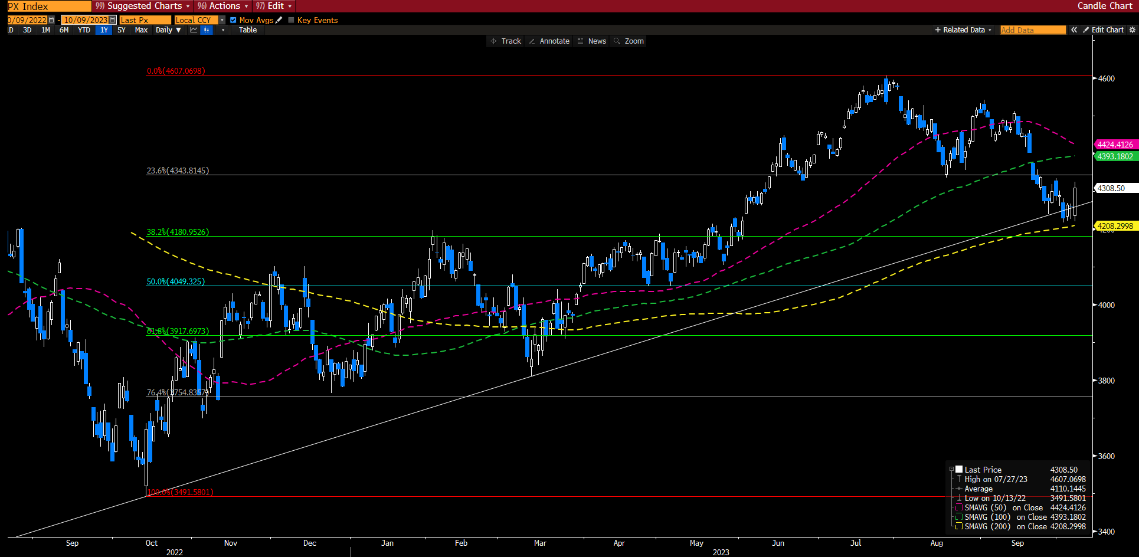Open the Actions dropdown menu
Viewport: 1139px width, 557px height.
222,6
